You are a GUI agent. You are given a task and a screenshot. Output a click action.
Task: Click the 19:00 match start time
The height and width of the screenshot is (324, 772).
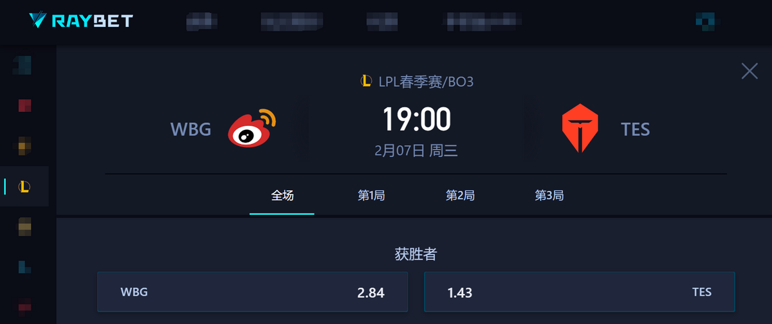[x=417, y=120]
